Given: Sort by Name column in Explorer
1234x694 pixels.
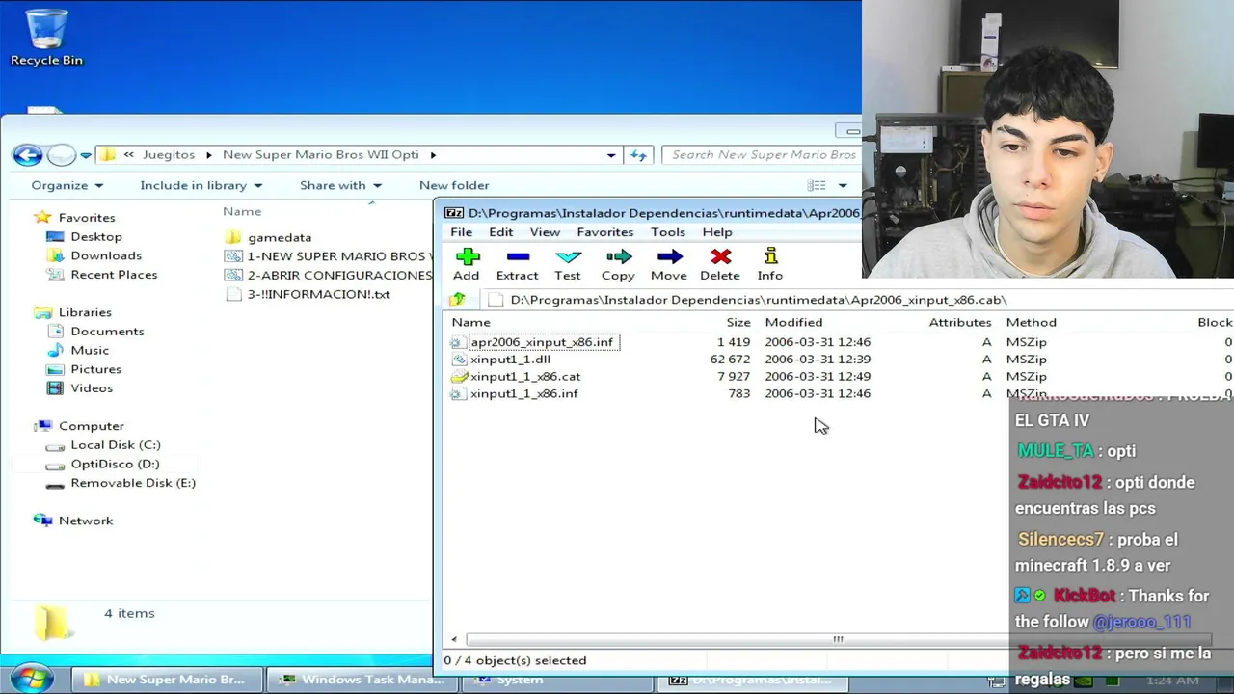Looking at the screenshot, I should pos(242,211).
